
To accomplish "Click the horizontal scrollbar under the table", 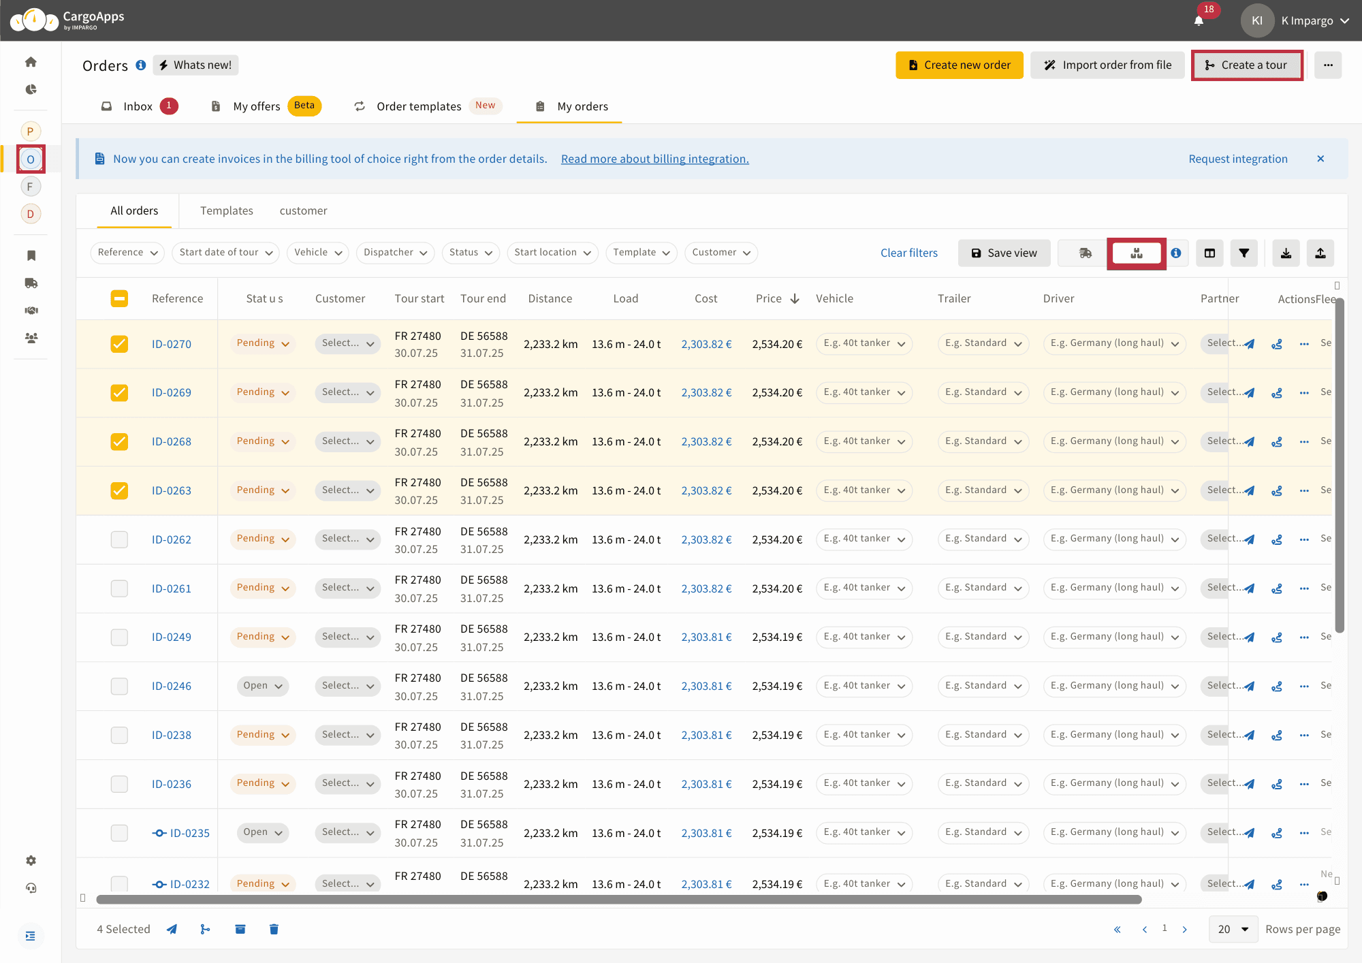I will [x=618, y=900].
